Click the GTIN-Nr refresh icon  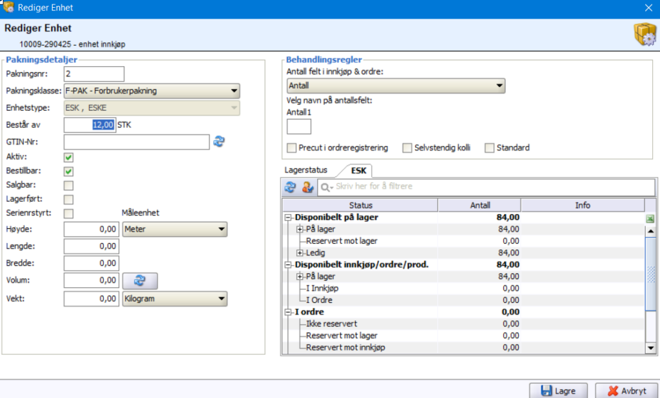[219, 141]
